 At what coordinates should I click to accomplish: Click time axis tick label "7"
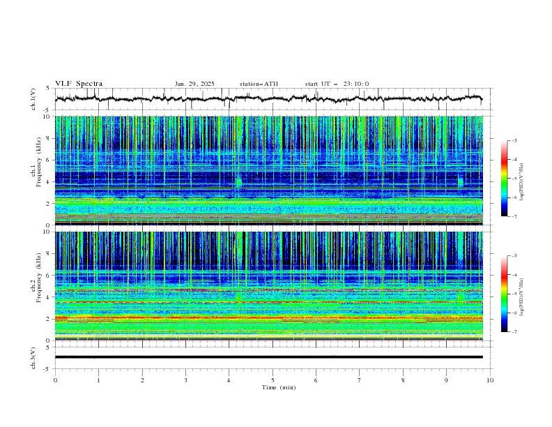(x=360, y=380)
